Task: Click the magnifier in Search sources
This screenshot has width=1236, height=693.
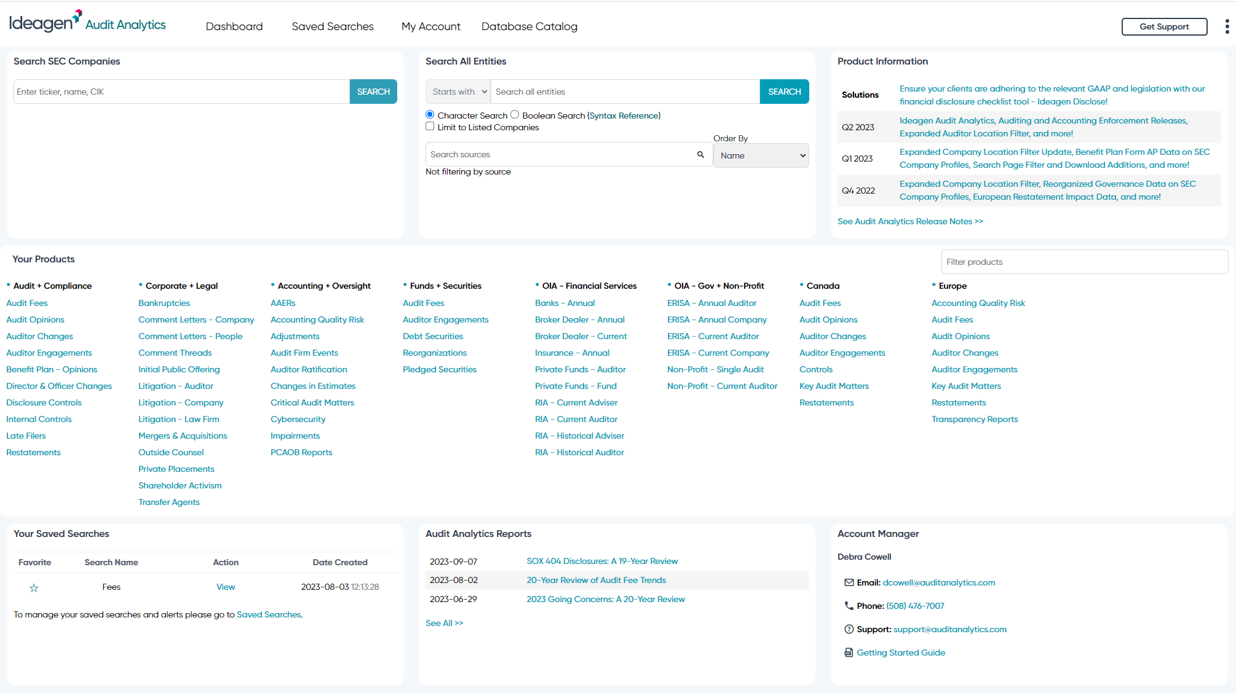Action: pos(700,155)
